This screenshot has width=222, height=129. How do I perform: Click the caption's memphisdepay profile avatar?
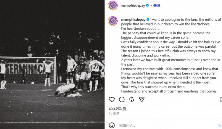coord(113,21)
